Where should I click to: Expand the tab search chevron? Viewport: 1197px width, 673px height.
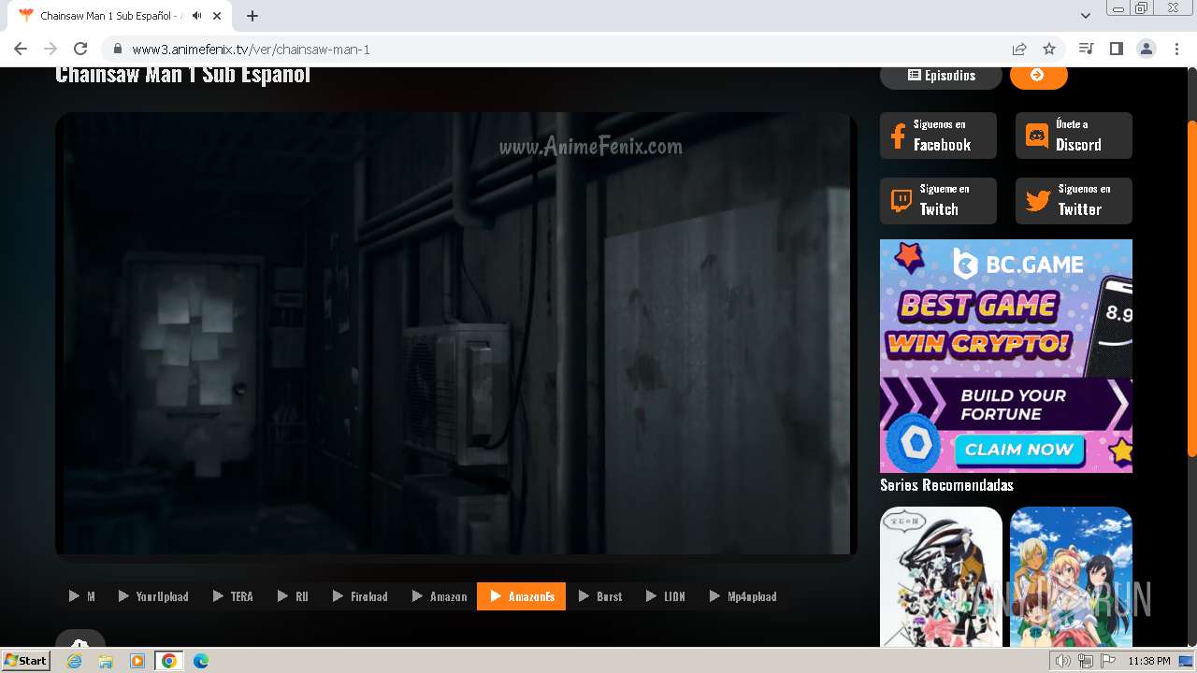(x=1085, y=16)
